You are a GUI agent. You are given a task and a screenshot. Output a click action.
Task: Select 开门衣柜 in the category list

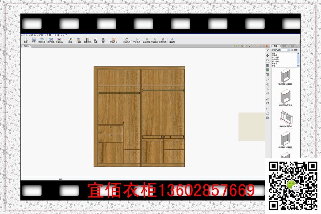point(275,61)
